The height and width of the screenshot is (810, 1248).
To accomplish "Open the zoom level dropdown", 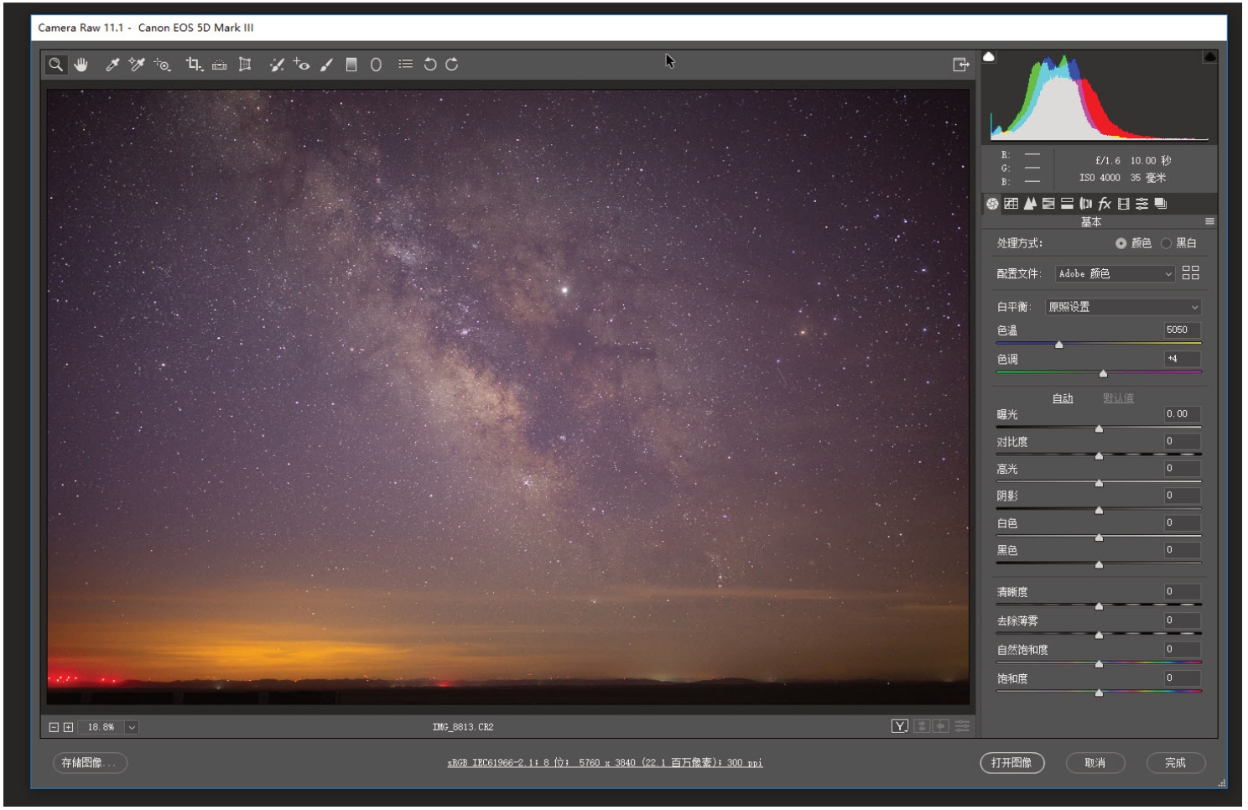I will [132, 727].
